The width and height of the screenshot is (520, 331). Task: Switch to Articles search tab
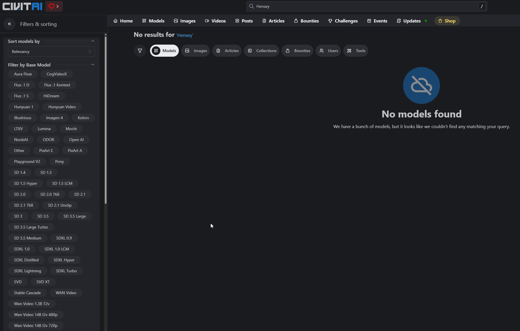tap(227, 51)
